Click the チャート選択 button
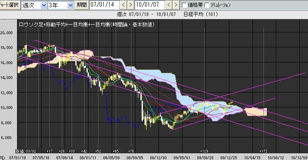The height and width of the screenshot is (160, 308). 10,5
